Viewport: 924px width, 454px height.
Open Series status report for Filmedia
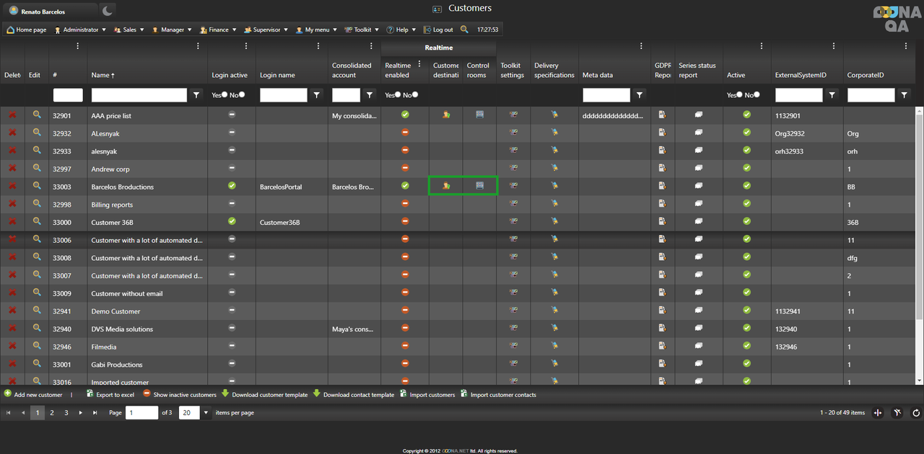(699, 347)
